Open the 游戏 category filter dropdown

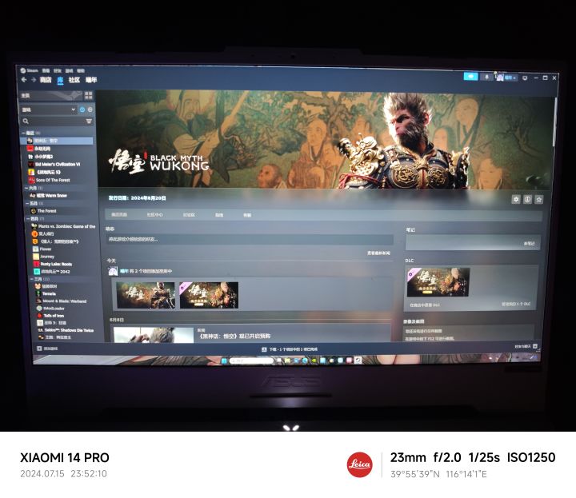[48, 110]
